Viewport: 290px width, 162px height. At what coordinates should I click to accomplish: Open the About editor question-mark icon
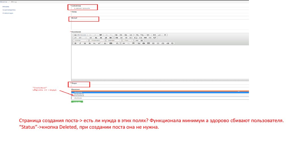(x=165, y=35)
